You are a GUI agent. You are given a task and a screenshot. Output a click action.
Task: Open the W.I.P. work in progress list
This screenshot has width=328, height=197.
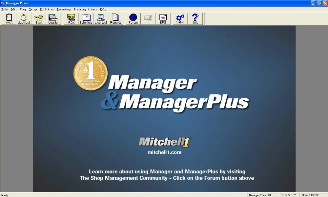click(x=9, y=19)
